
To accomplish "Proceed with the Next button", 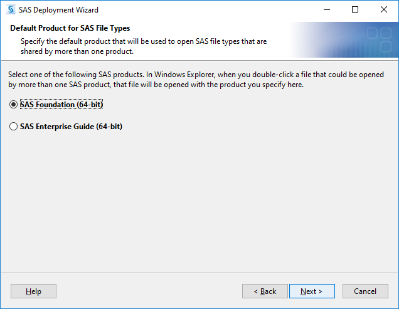I will tap(312, 291).
